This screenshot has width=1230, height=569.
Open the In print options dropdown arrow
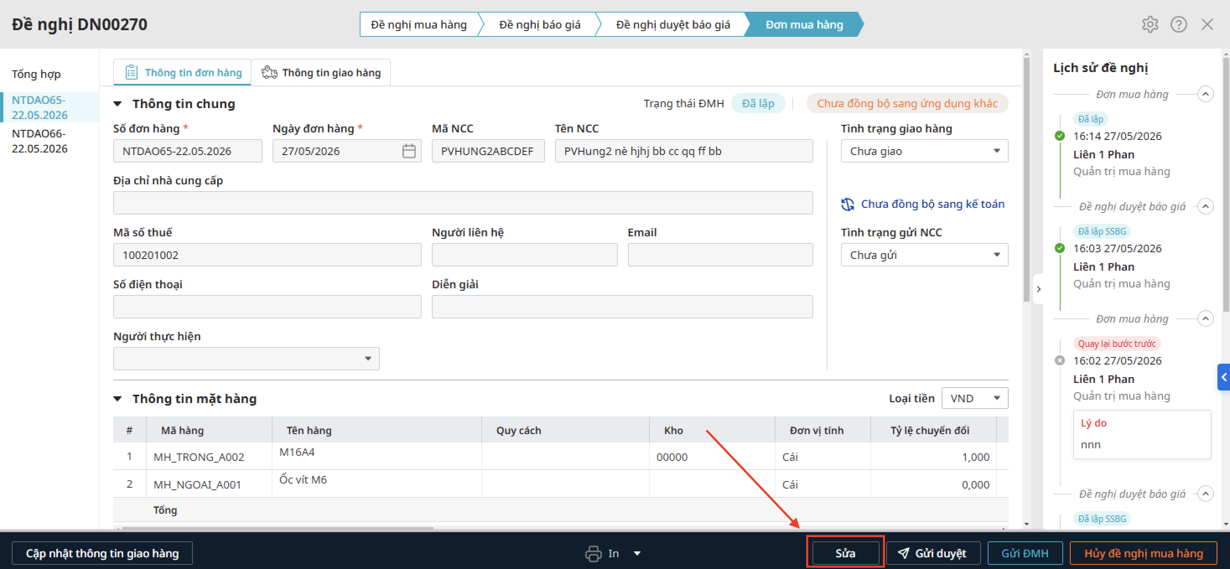tap(637, 553)
